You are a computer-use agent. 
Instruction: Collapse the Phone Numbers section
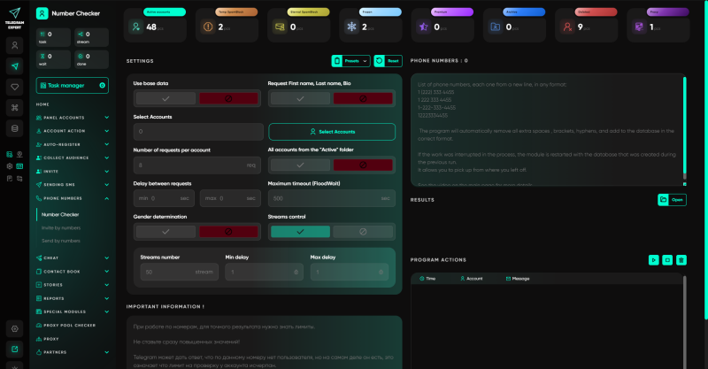click(x=73, y=198)
